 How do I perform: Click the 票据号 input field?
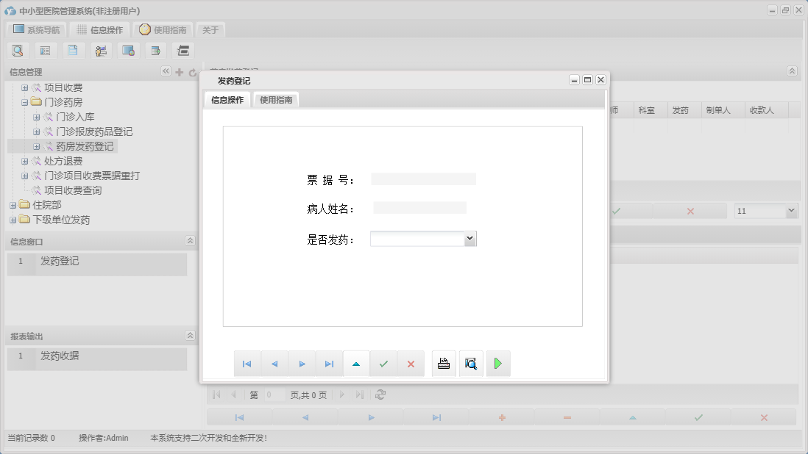[x=423, y=179]
